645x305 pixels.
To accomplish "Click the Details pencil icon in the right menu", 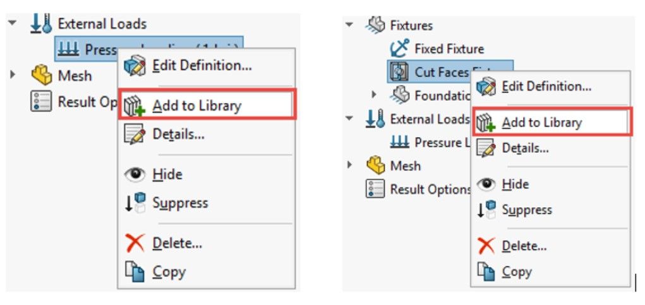I will coord(486,148).
